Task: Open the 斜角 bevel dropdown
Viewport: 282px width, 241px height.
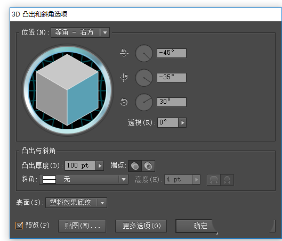Action: (x=84, y=179)
